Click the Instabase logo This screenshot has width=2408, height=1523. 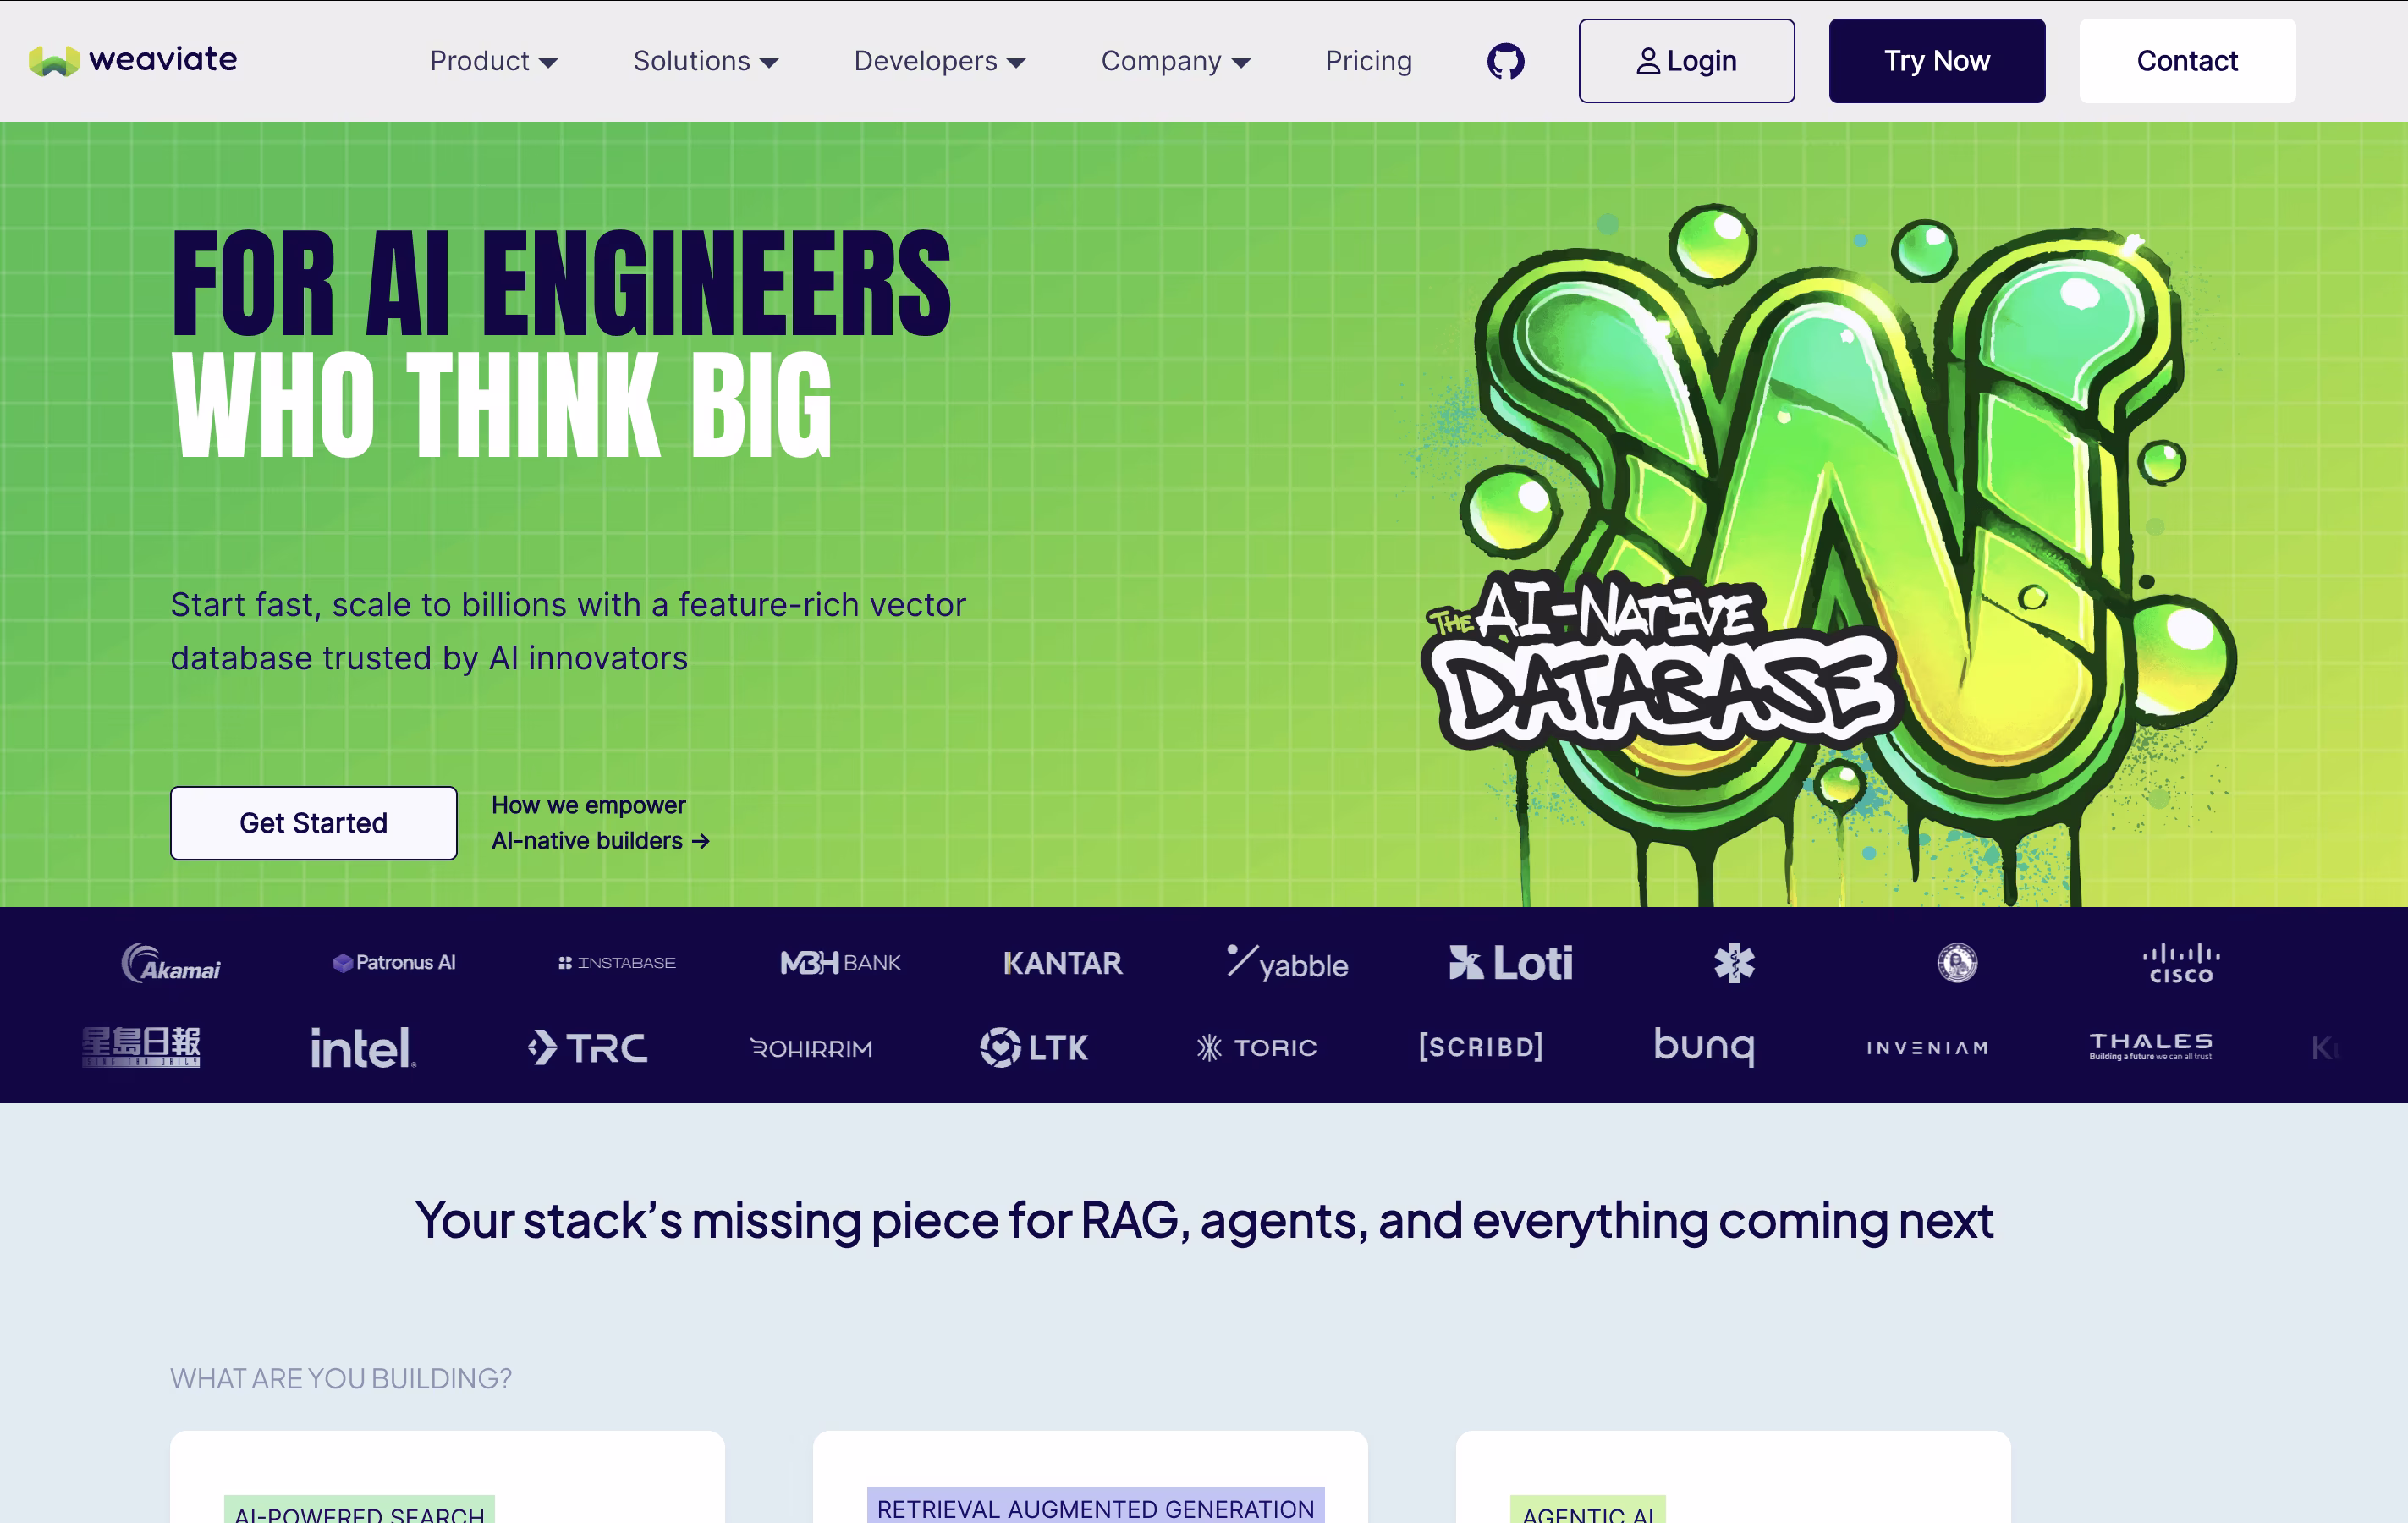(x=617, y=963)
